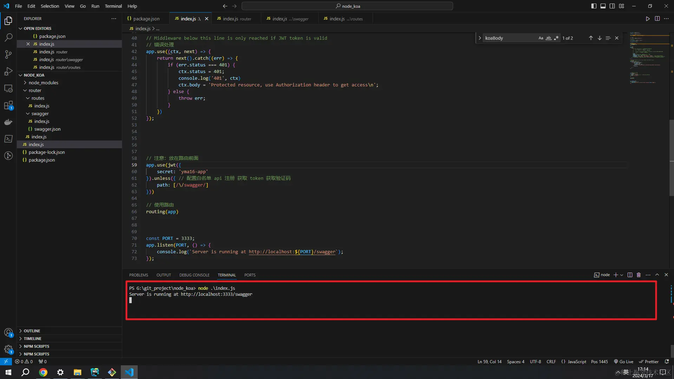Click the code minimap overview
Viewport: 674px width, 379px height.
(649, 58)
